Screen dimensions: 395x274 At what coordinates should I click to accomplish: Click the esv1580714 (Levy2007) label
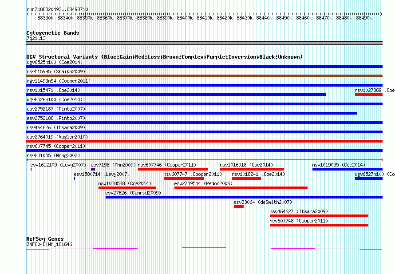(x=102, y=174)
